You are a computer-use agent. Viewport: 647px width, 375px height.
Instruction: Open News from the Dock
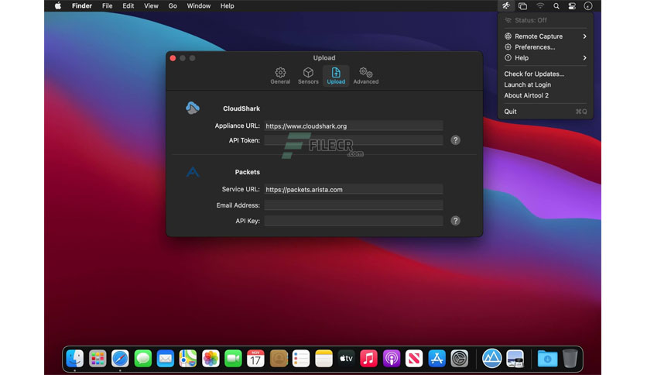(x=414, y=359)
